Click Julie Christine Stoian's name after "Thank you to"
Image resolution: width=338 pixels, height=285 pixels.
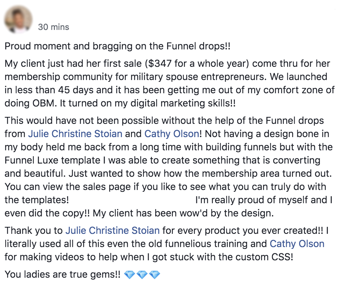coord(113,230)
